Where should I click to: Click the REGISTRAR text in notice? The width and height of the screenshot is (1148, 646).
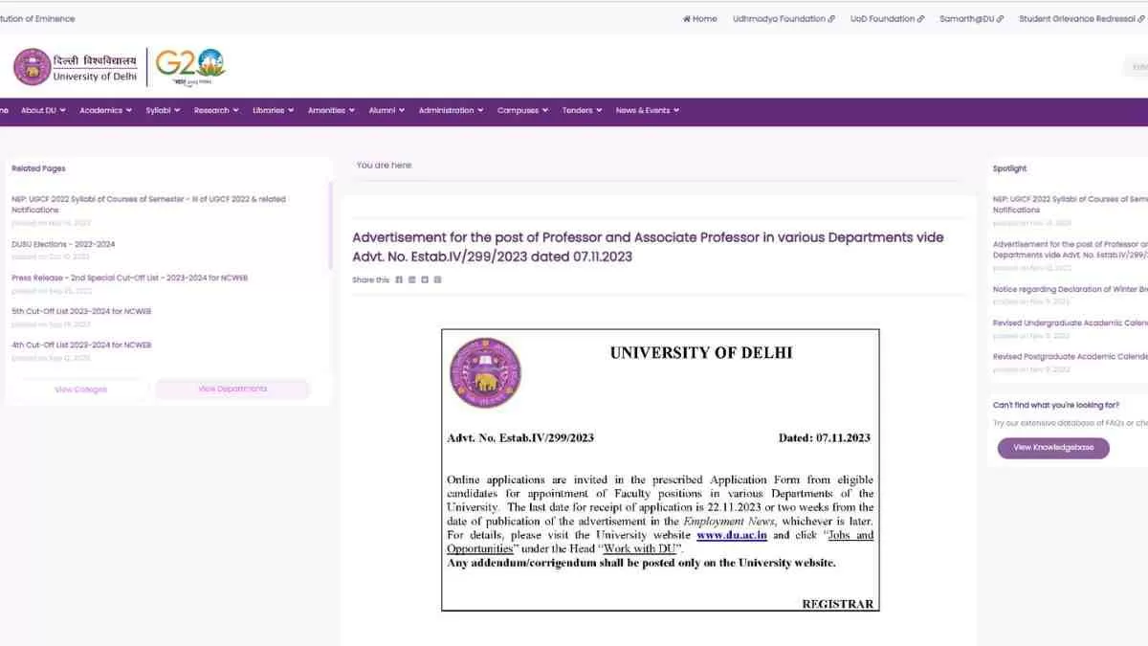pyautogui.click(x=837, y=604)
